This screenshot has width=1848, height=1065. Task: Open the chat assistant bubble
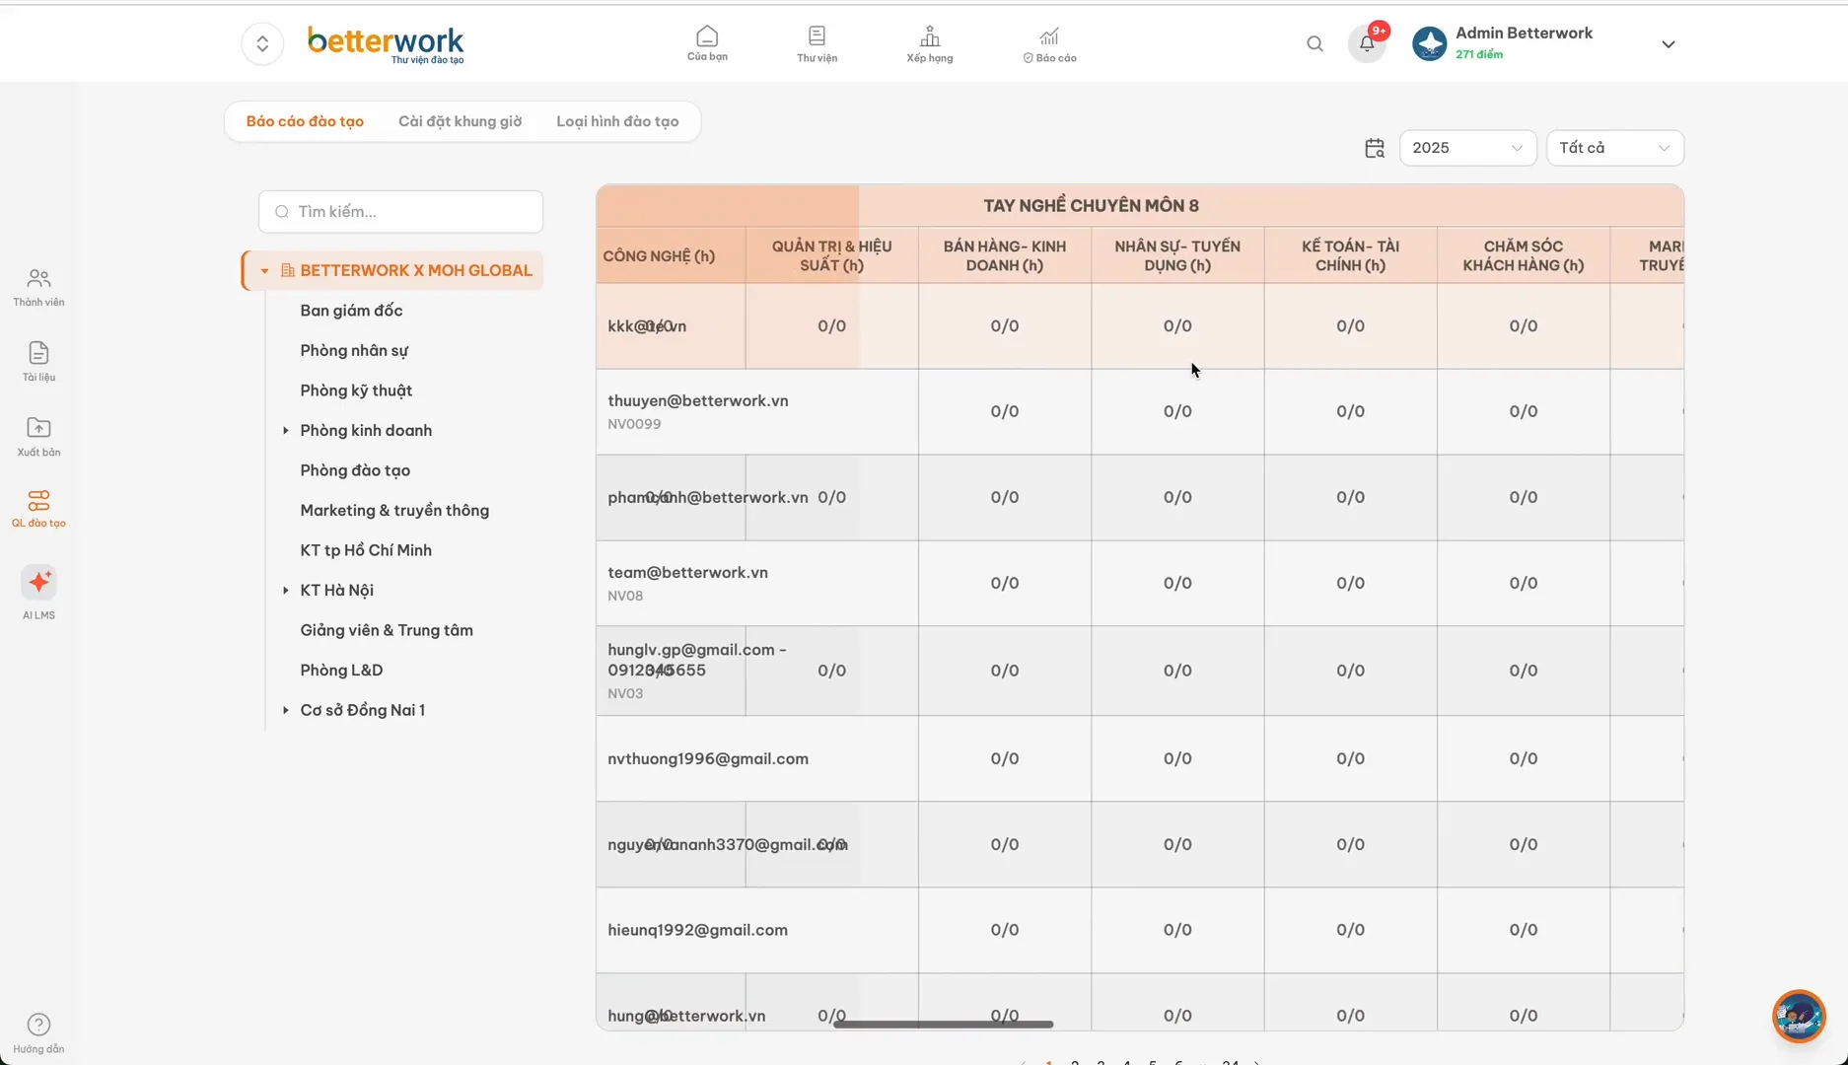[1799, 1016]
